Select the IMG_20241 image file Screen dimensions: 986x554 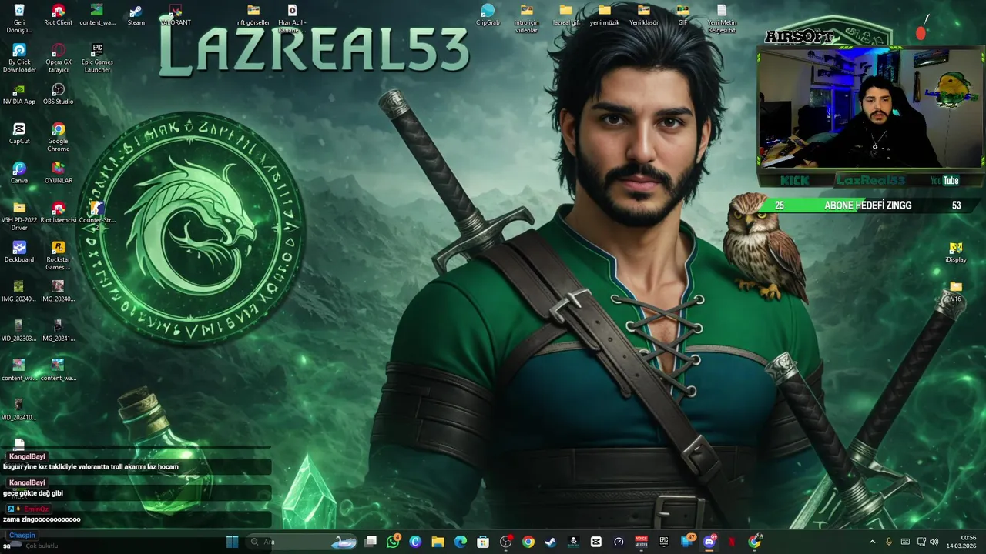tap(58, 331)
